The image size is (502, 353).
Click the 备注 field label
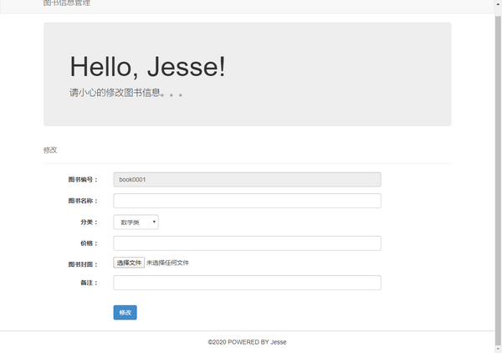89,283
